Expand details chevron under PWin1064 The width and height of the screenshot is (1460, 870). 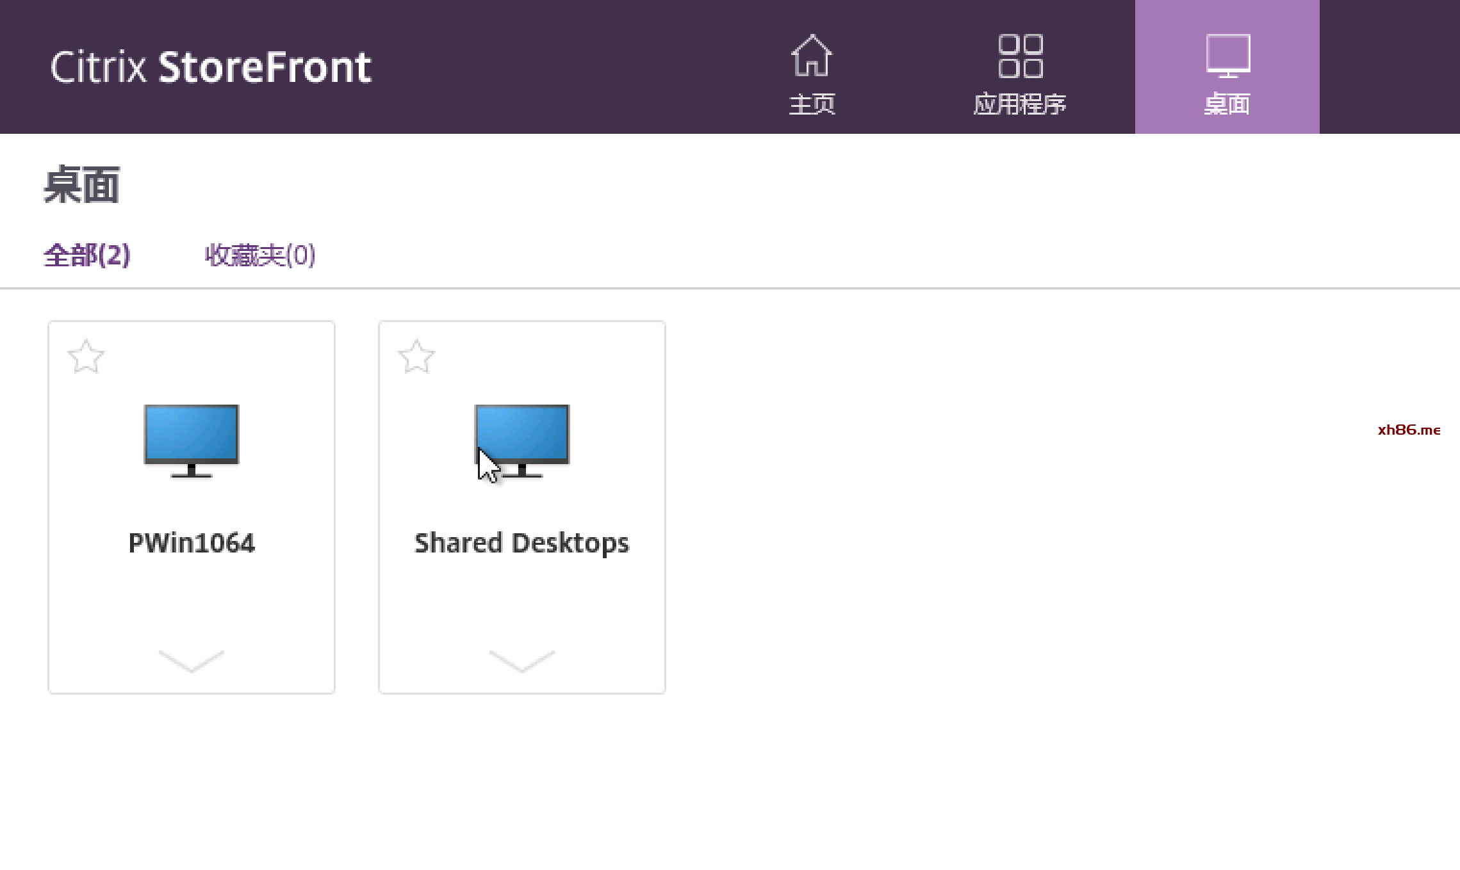[192, 661]
